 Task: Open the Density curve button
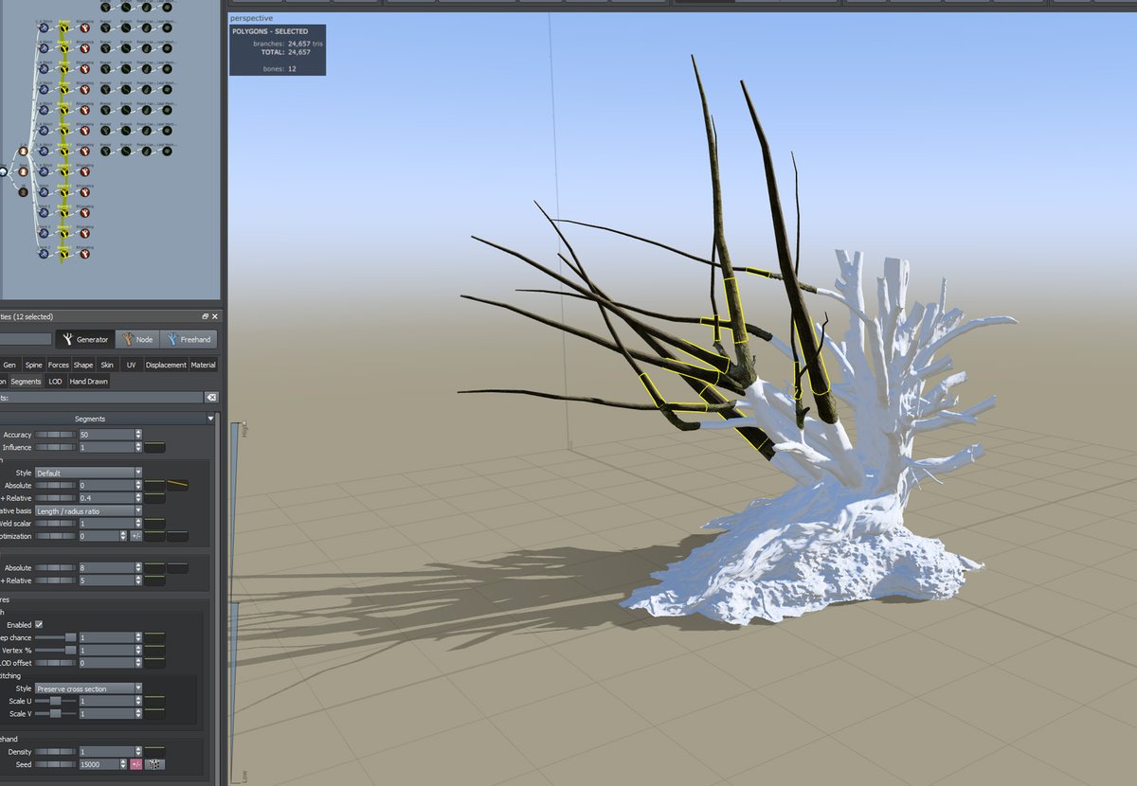tap(154, 751)
